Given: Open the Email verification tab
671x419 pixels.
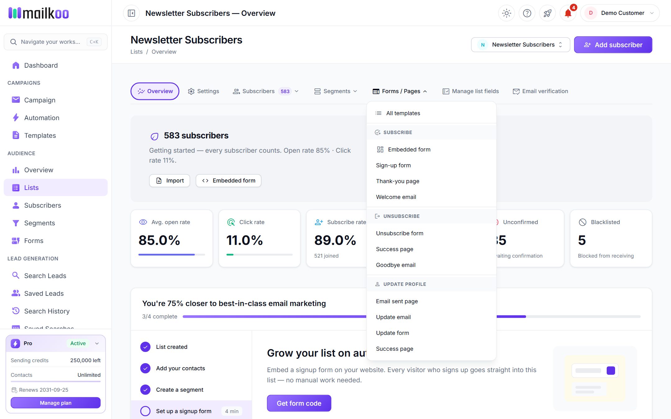Looking at the screenshot, I should 541,91.
